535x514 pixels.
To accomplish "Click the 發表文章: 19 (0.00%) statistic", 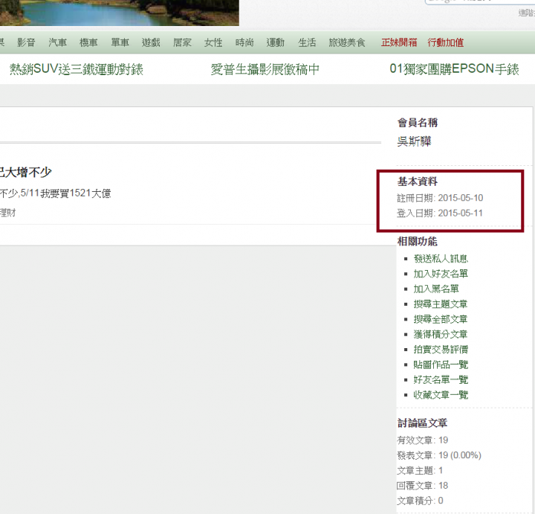I will pos(439,455).
